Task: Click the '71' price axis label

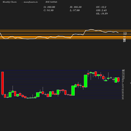Action: [123, 88]
